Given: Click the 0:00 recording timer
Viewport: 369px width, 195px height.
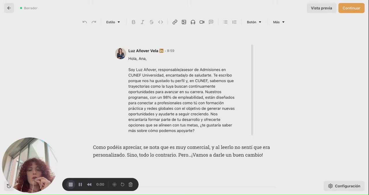Looking at the screenshot, I should (x=100, y=184).
